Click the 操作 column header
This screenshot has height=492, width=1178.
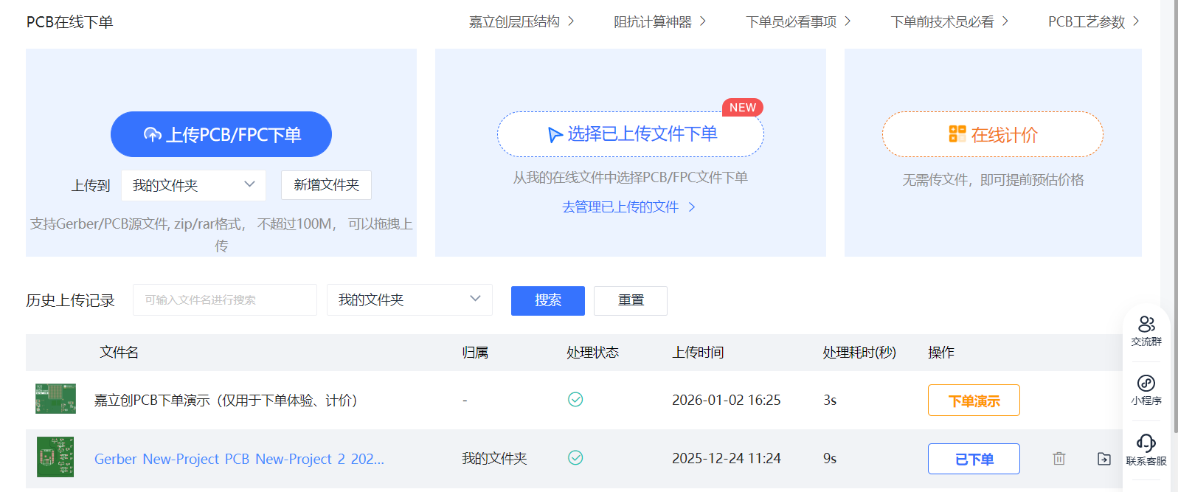940,352
